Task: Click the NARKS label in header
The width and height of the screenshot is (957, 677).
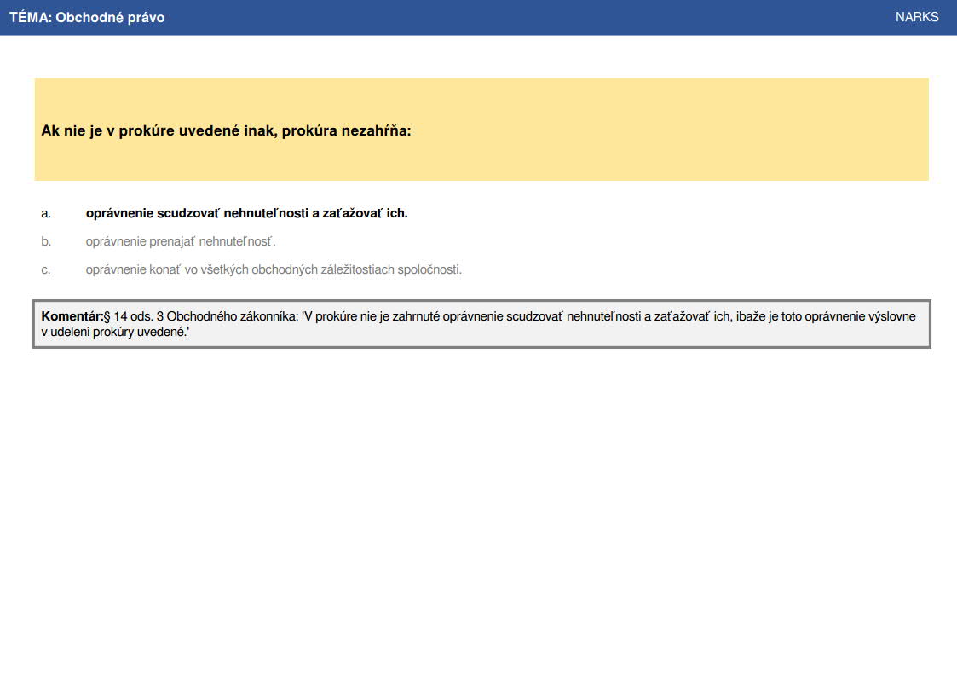Action: (x=917, y=17)
